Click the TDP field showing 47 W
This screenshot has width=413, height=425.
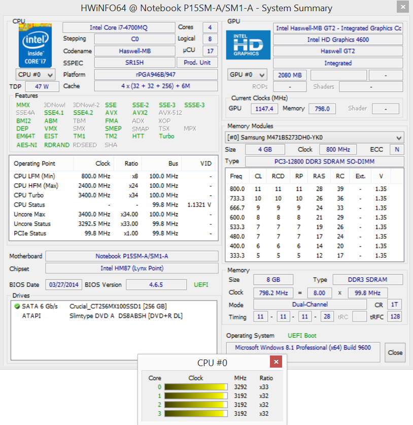coord(42,86)
